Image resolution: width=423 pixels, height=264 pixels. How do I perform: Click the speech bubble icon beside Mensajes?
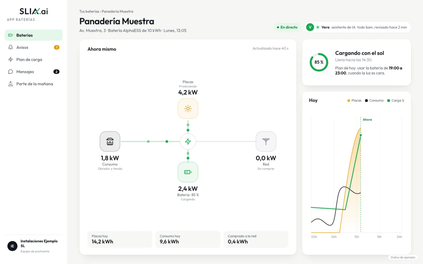click(11, 72)
